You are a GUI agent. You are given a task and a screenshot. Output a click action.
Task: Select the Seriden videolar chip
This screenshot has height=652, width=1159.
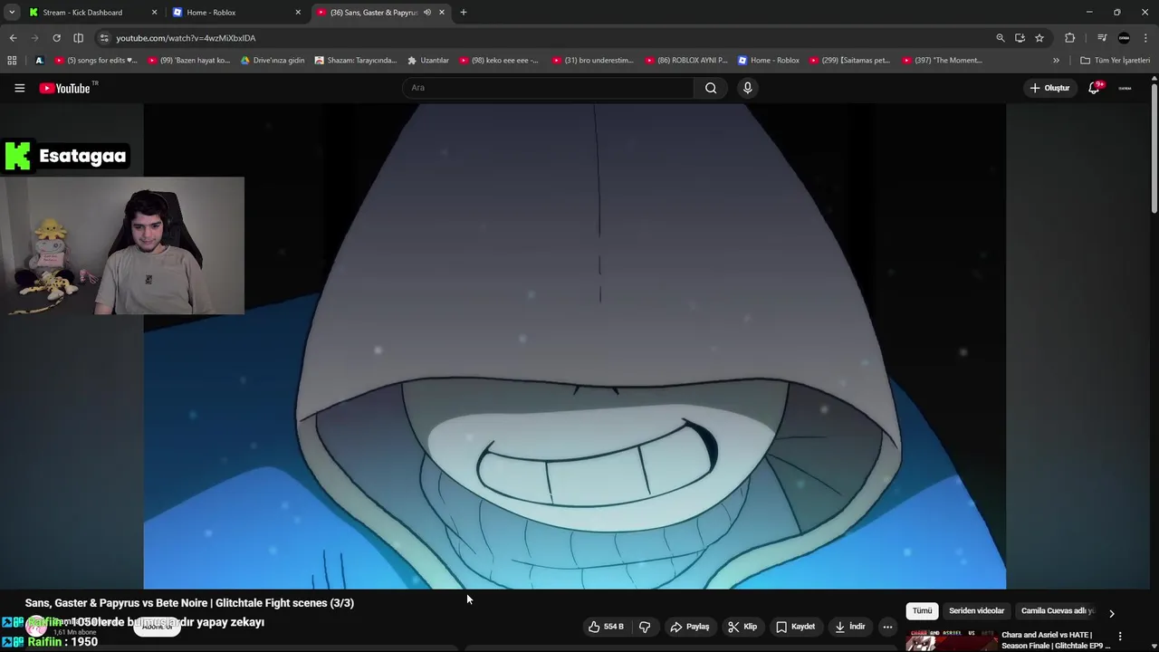click(x=976, y=611)
